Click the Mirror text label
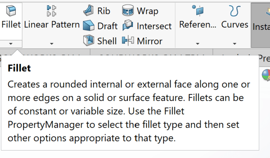 tap(149, 41)
